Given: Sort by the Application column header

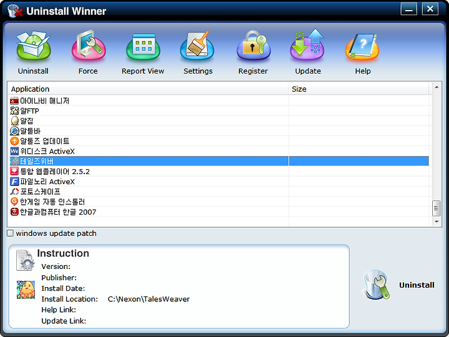Looking at the screenshot, I should (x=148, y=89).
